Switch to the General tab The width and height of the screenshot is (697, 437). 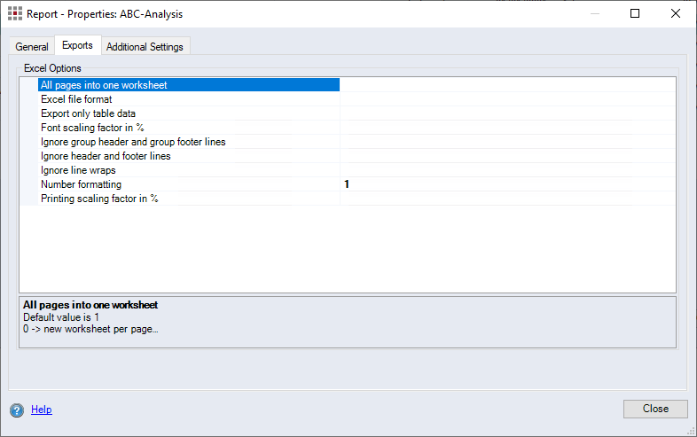tap(32, 47)
